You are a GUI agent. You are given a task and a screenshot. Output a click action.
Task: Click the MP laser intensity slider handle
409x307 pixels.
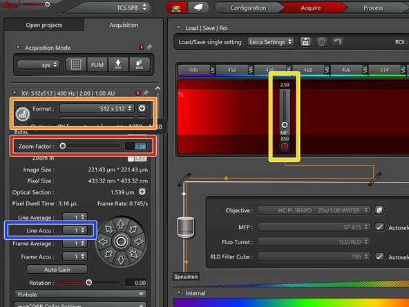tap(285, 124)
